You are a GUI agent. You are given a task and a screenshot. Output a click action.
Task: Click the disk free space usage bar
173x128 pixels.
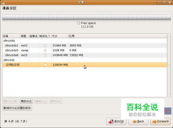click(86, 17)
